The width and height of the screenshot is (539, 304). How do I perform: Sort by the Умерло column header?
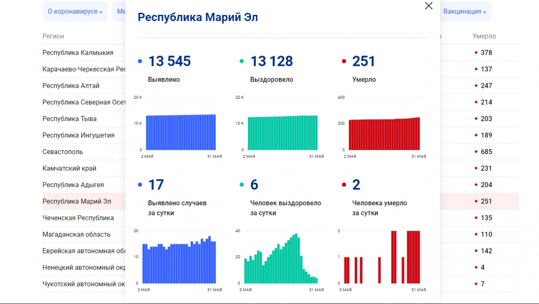pos(484,36)
